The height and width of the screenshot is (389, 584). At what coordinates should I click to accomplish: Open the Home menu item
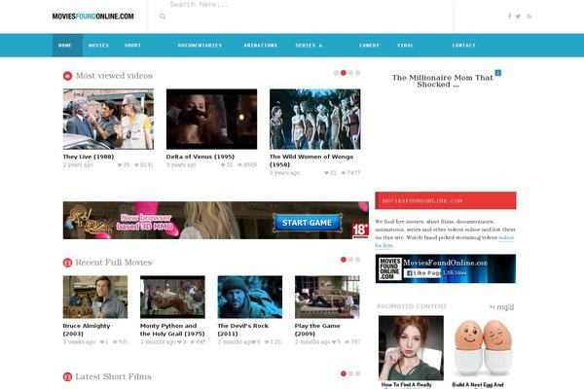pyautogui.click(x=65, y=46)
